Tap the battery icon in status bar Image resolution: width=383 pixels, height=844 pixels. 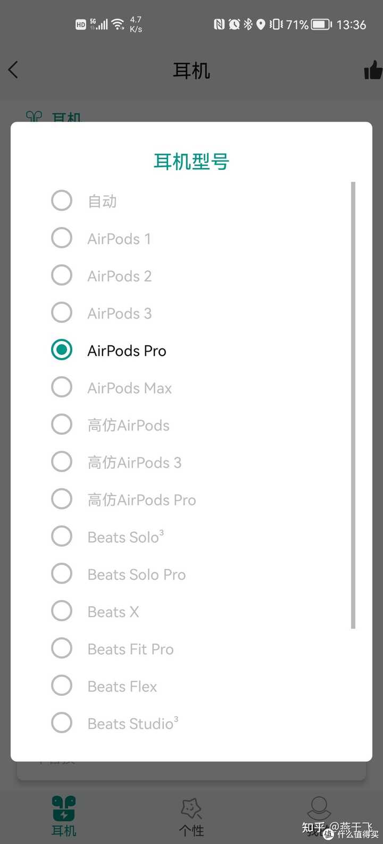[x=321, y=25]
